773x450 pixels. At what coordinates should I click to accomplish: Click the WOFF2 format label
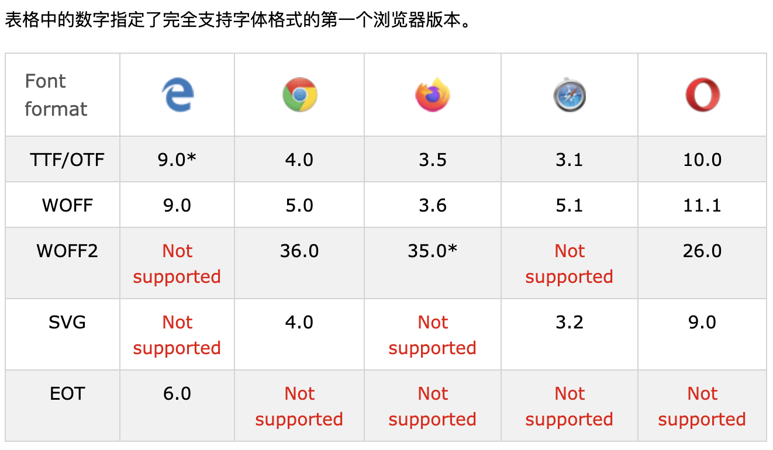(67, 251)
